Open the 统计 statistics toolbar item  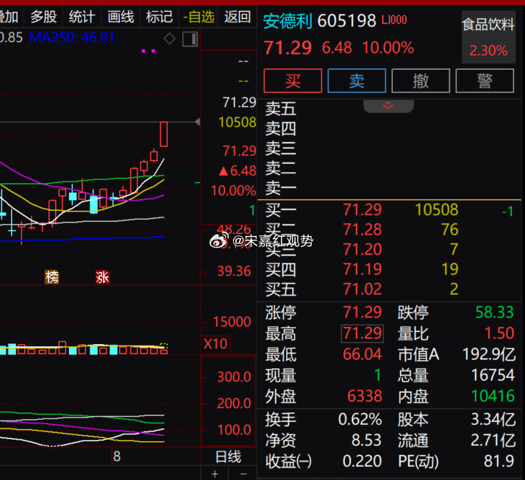point(82,16)
